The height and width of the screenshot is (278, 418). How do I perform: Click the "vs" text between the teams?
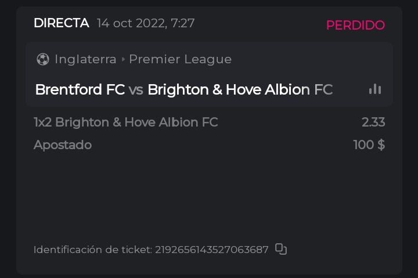point(136,90)
